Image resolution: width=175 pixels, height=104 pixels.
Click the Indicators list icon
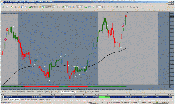point(85,7)
